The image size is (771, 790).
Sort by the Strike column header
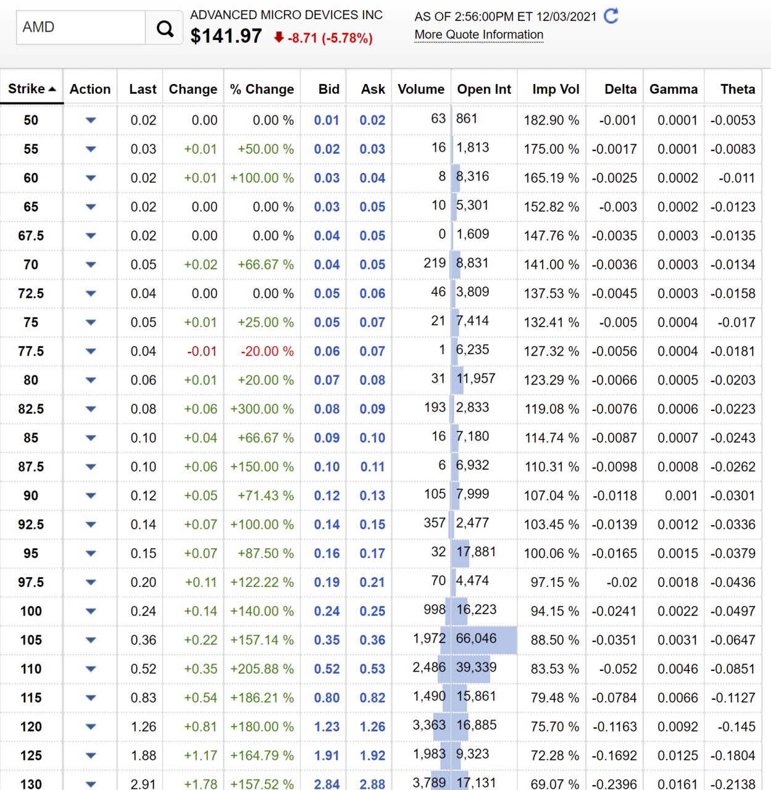coord(31,88)
